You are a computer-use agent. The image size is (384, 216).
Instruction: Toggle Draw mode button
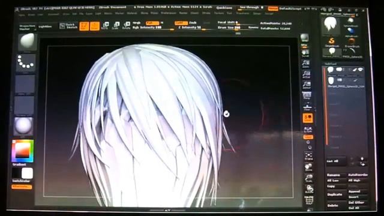(x=95, y=26)
